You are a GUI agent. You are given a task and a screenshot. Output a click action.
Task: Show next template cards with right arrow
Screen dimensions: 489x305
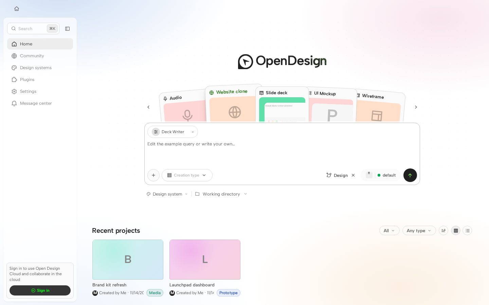(x=416, y=107)
